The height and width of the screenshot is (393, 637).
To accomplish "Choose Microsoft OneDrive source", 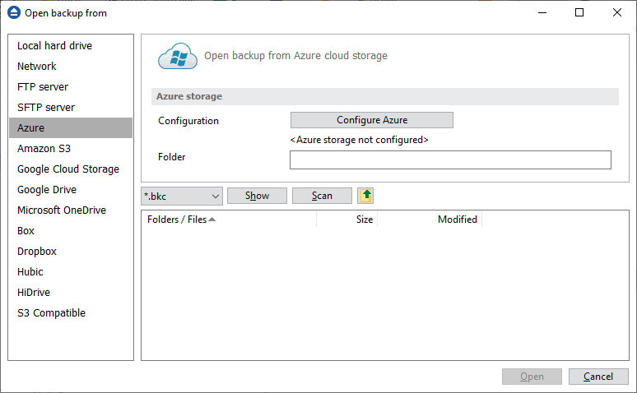I will click(71, 210).
